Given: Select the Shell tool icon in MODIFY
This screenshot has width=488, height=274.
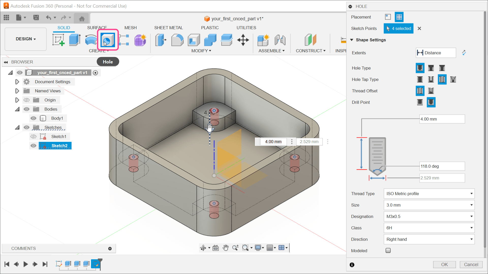Looking at the screenshot, I should [194, 40].
